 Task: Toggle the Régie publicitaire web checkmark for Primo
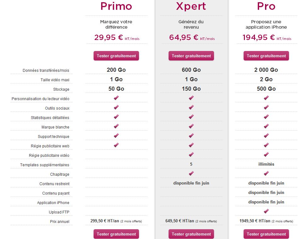(116, 145)
